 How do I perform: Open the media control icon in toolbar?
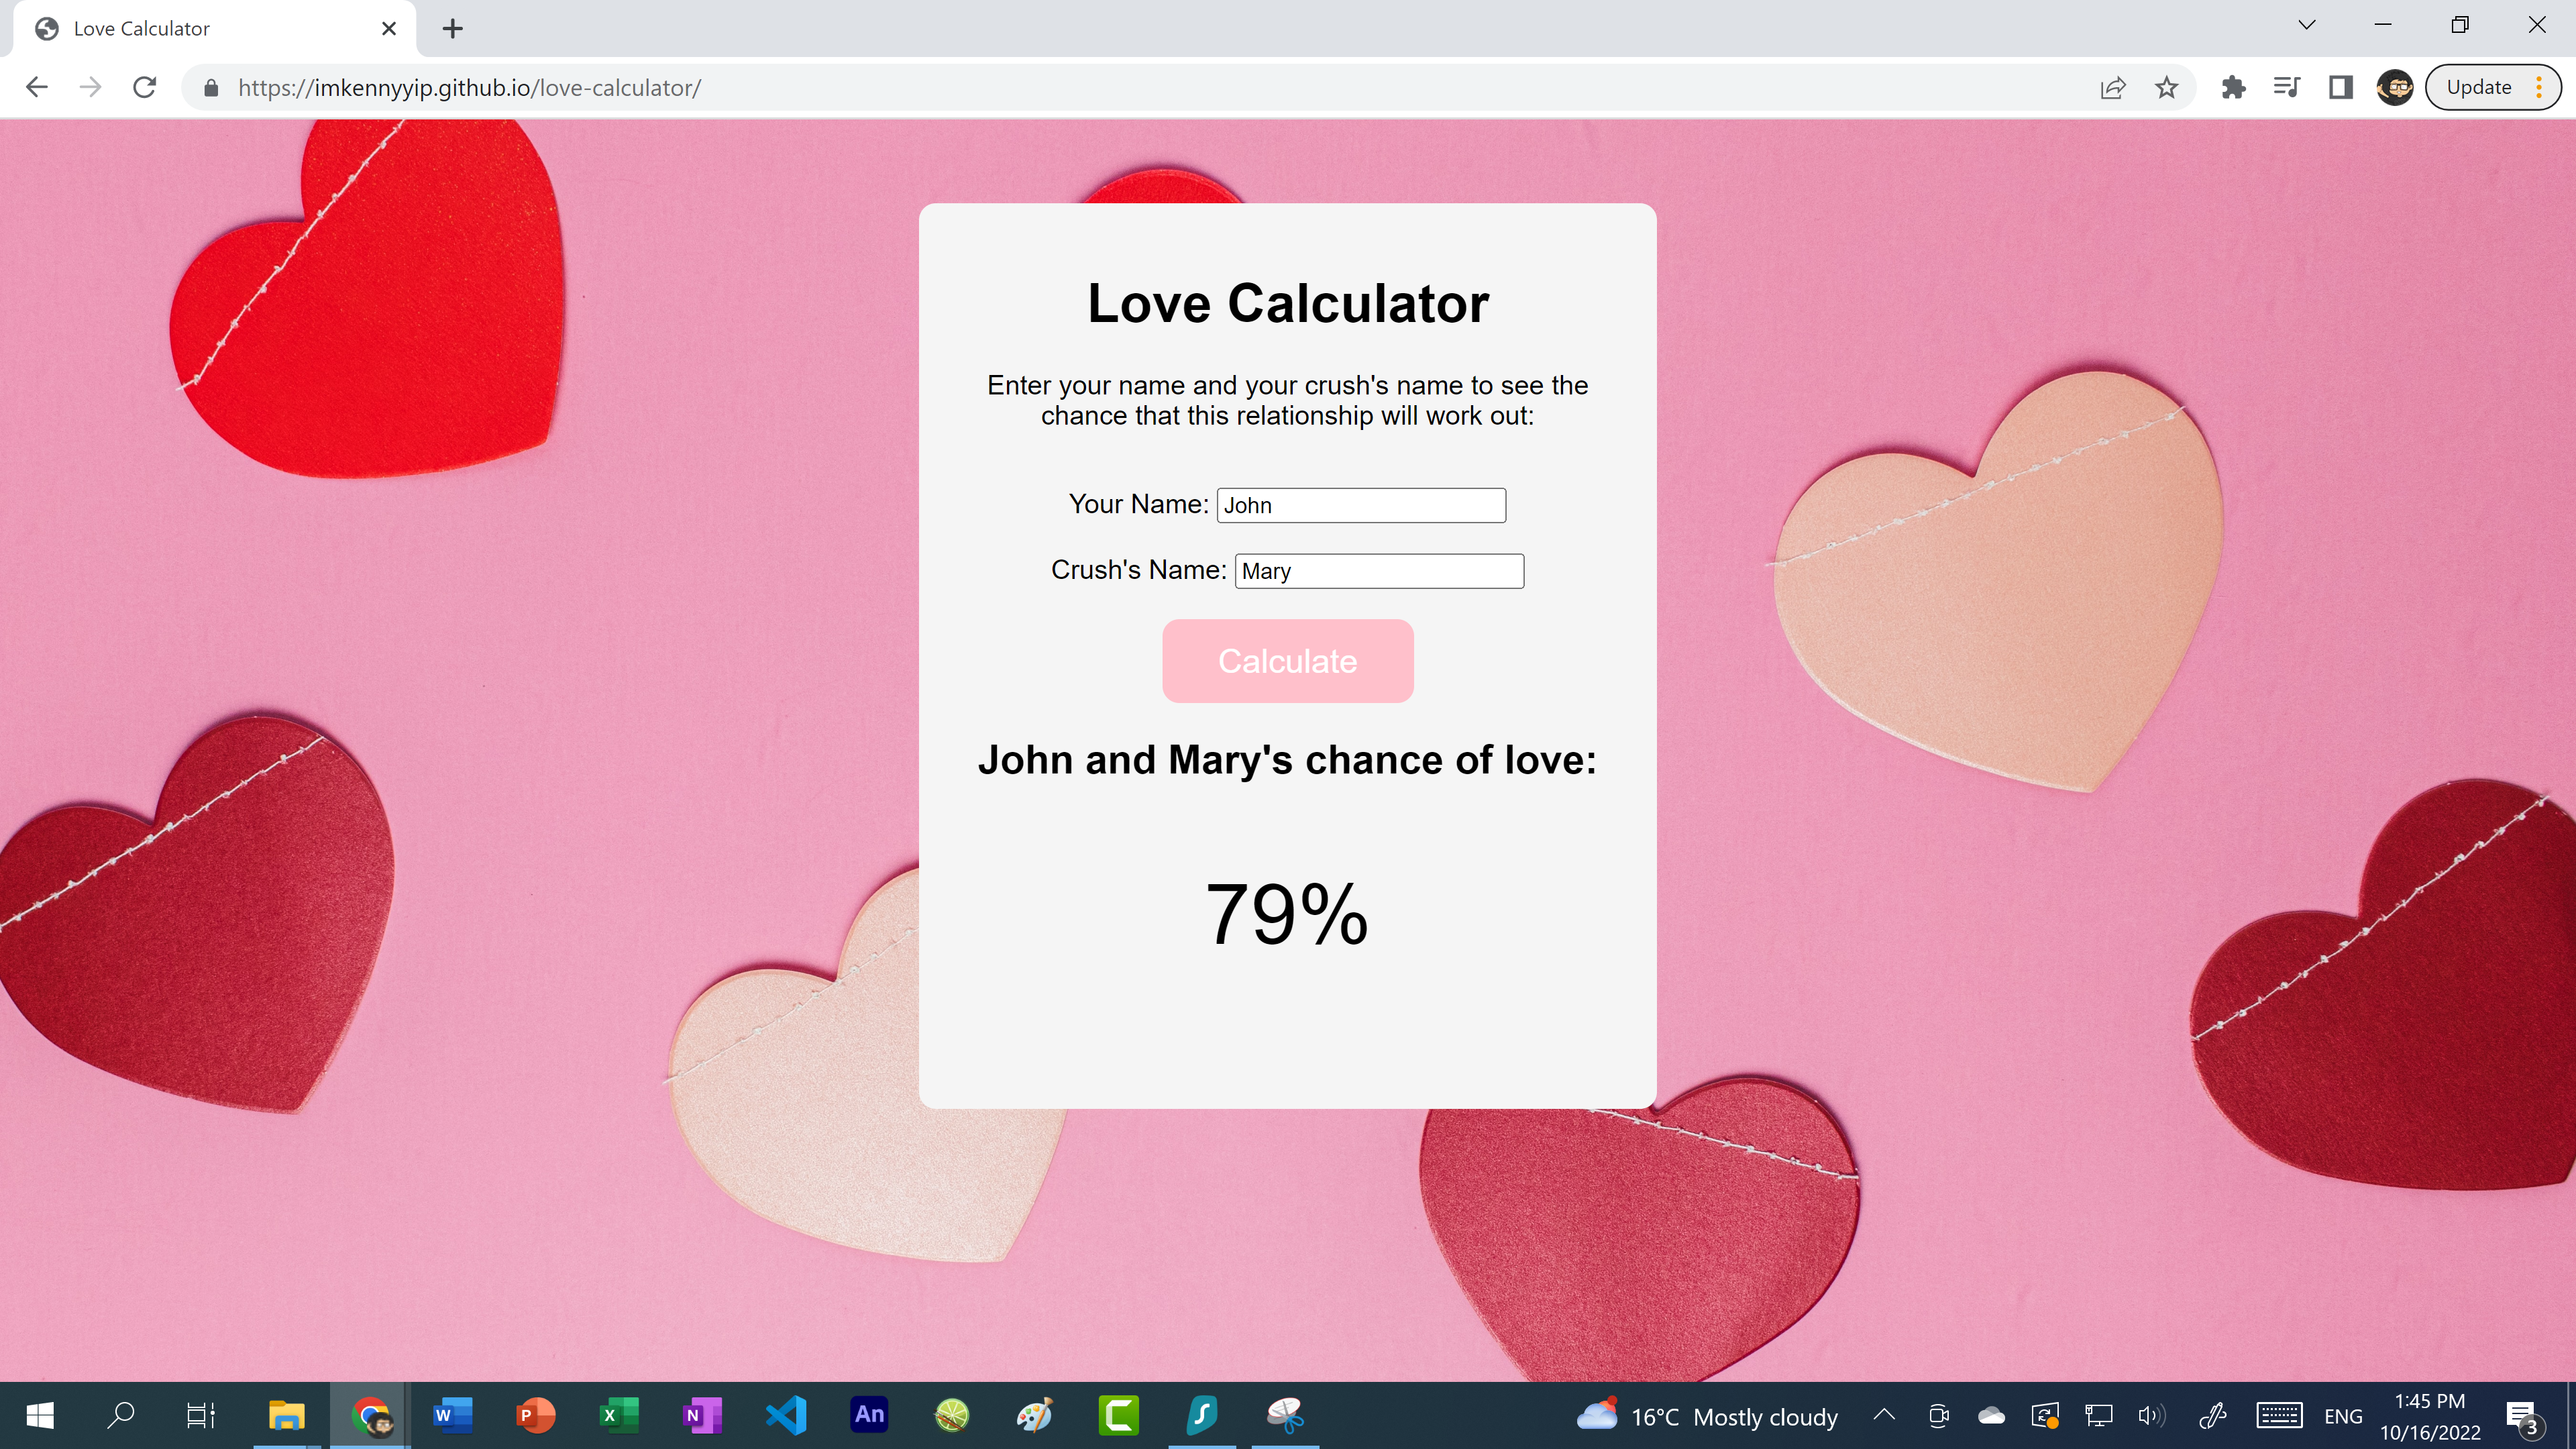coord(2286,87)
